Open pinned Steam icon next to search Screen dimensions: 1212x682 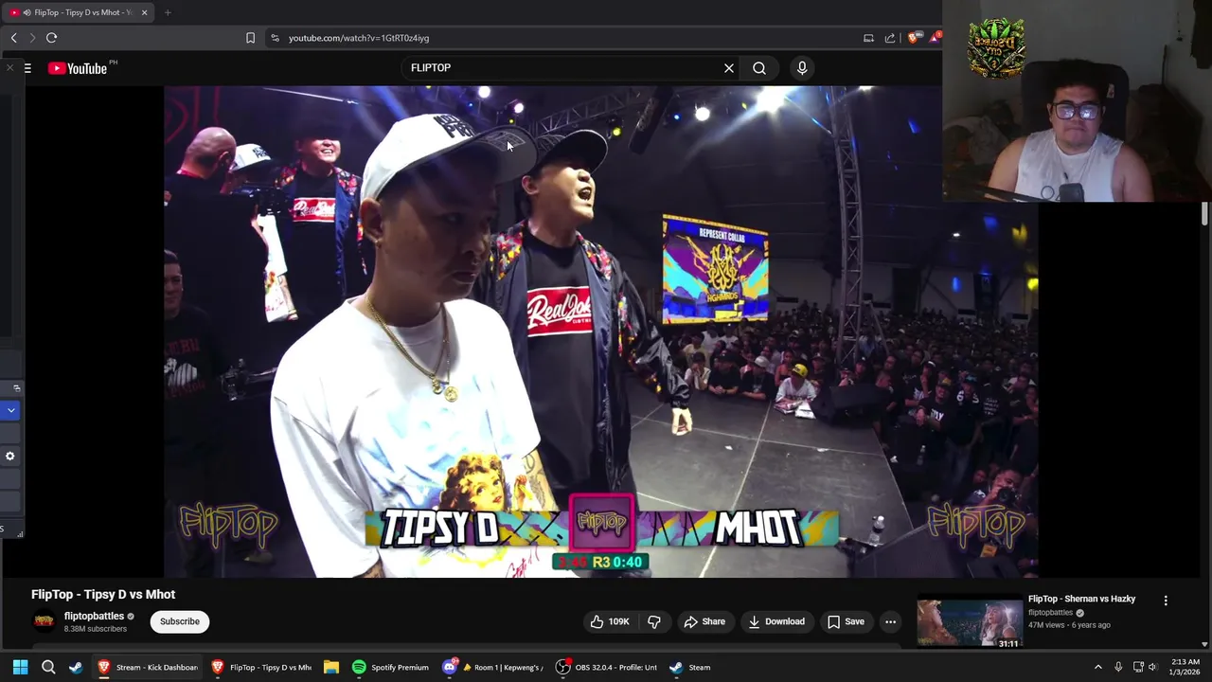(76, 667)
